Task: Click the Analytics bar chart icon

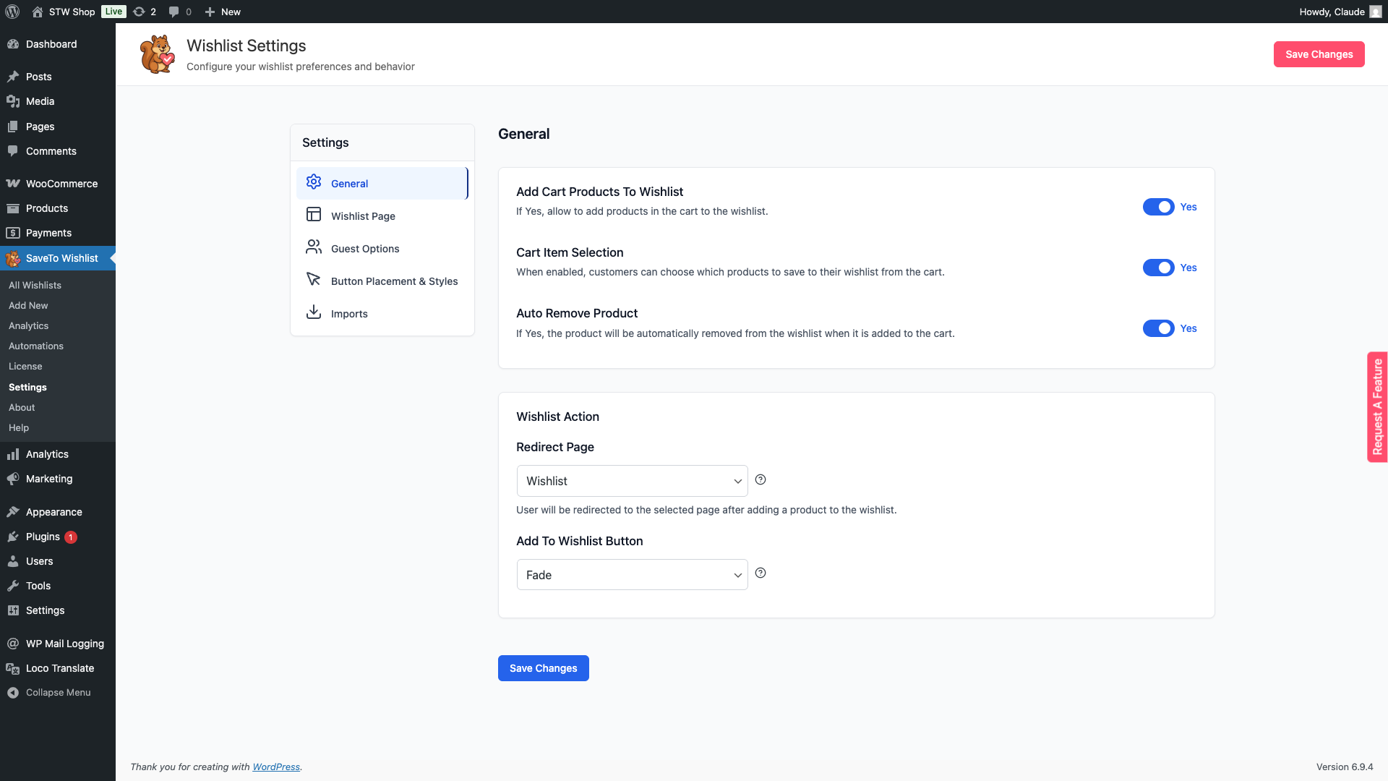Action: (13, 454)
